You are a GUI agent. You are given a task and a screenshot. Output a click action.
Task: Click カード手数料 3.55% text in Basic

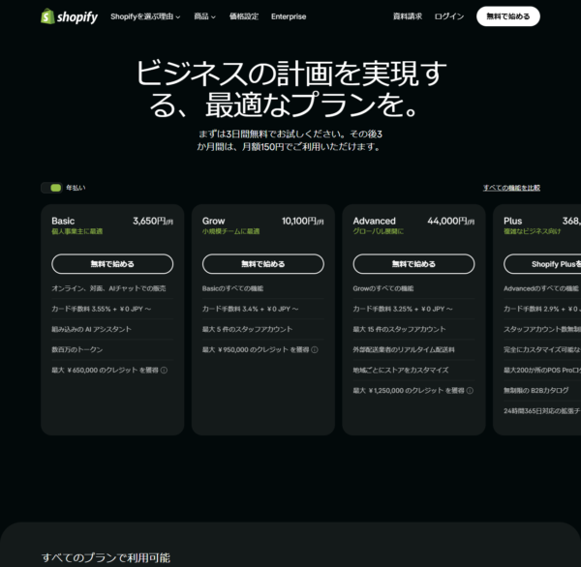[x=101, y=309]
